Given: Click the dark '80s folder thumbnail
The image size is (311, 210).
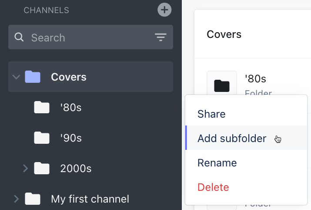Looking at the screenshot, I should [x=222, y=86].
